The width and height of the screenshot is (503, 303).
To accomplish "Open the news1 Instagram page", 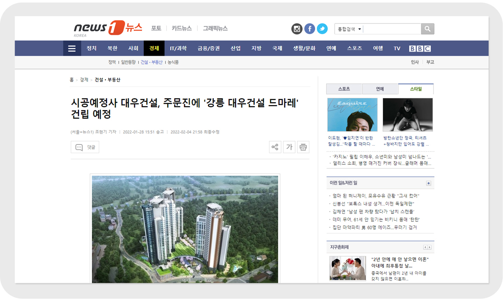I will (x=297, y=29).
